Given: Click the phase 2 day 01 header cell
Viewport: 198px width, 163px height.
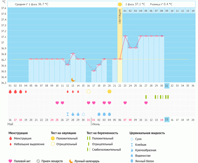Looking at the screenshot, I should click(125, 11).
